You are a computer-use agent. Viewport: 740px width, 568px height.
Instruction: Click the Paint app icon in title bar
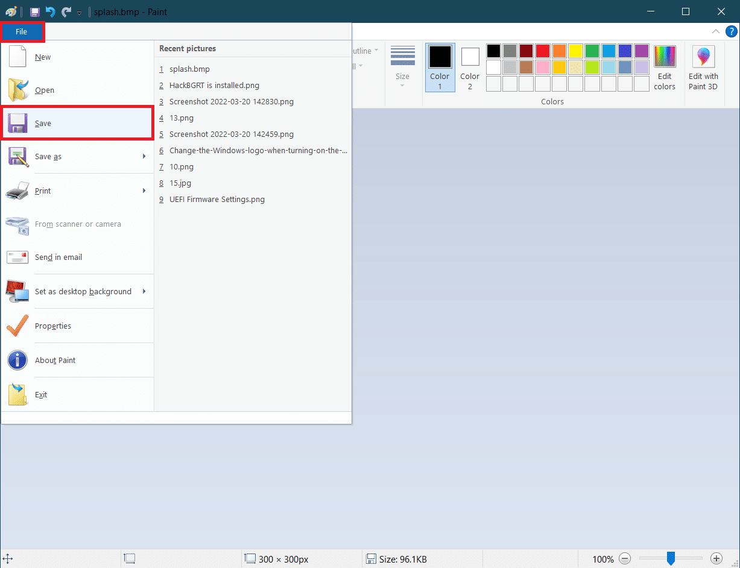click(x=11, y=12)
